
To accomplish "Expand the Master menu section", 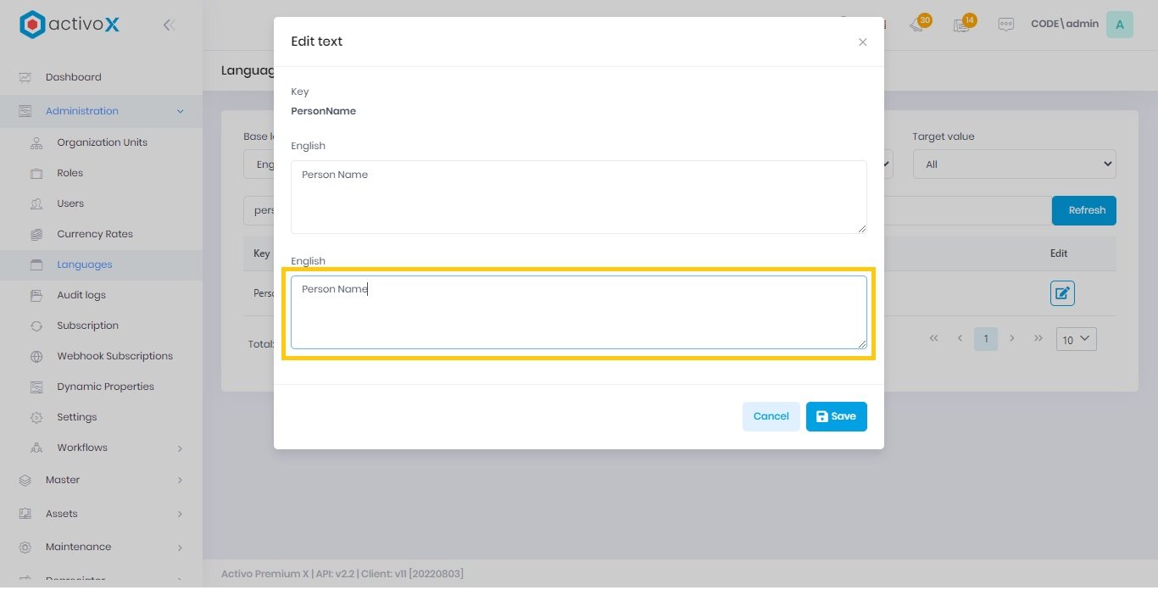I will pyautogui.click(x=180, y=481).
